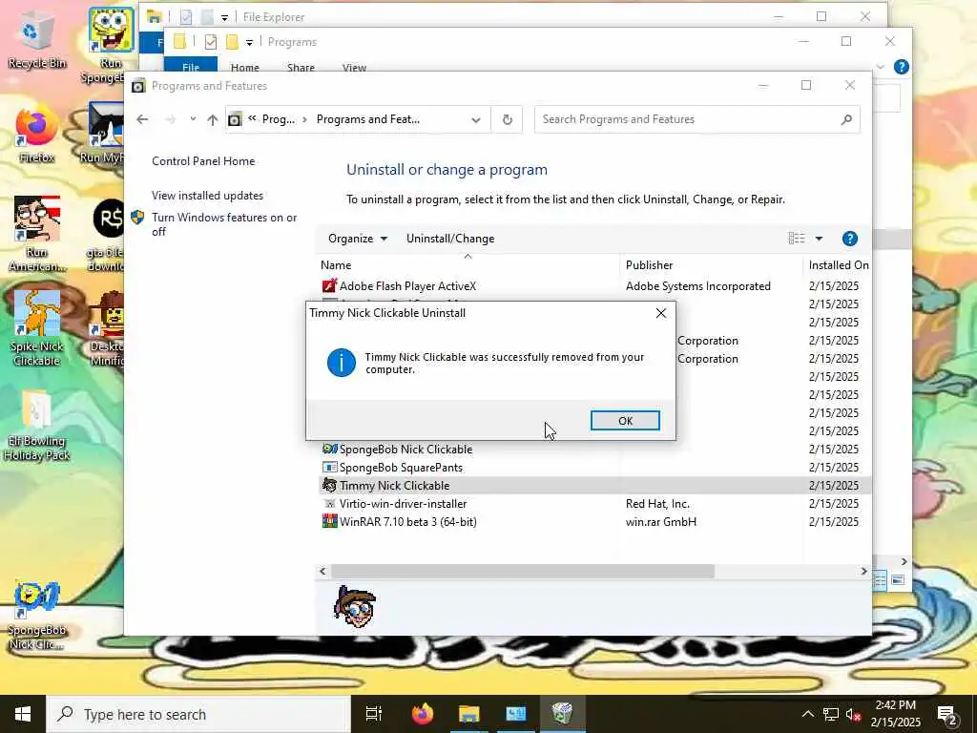The width and height of the screenshot is (977, 733).
Task: Change the view layout icon
Action: [x=797, y=239]
